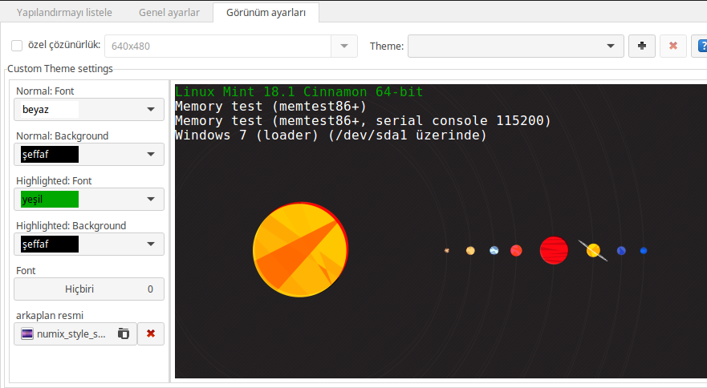Remove the background image with the red X
This screenshot has width=707, height=388.
[x=151, y=334]
